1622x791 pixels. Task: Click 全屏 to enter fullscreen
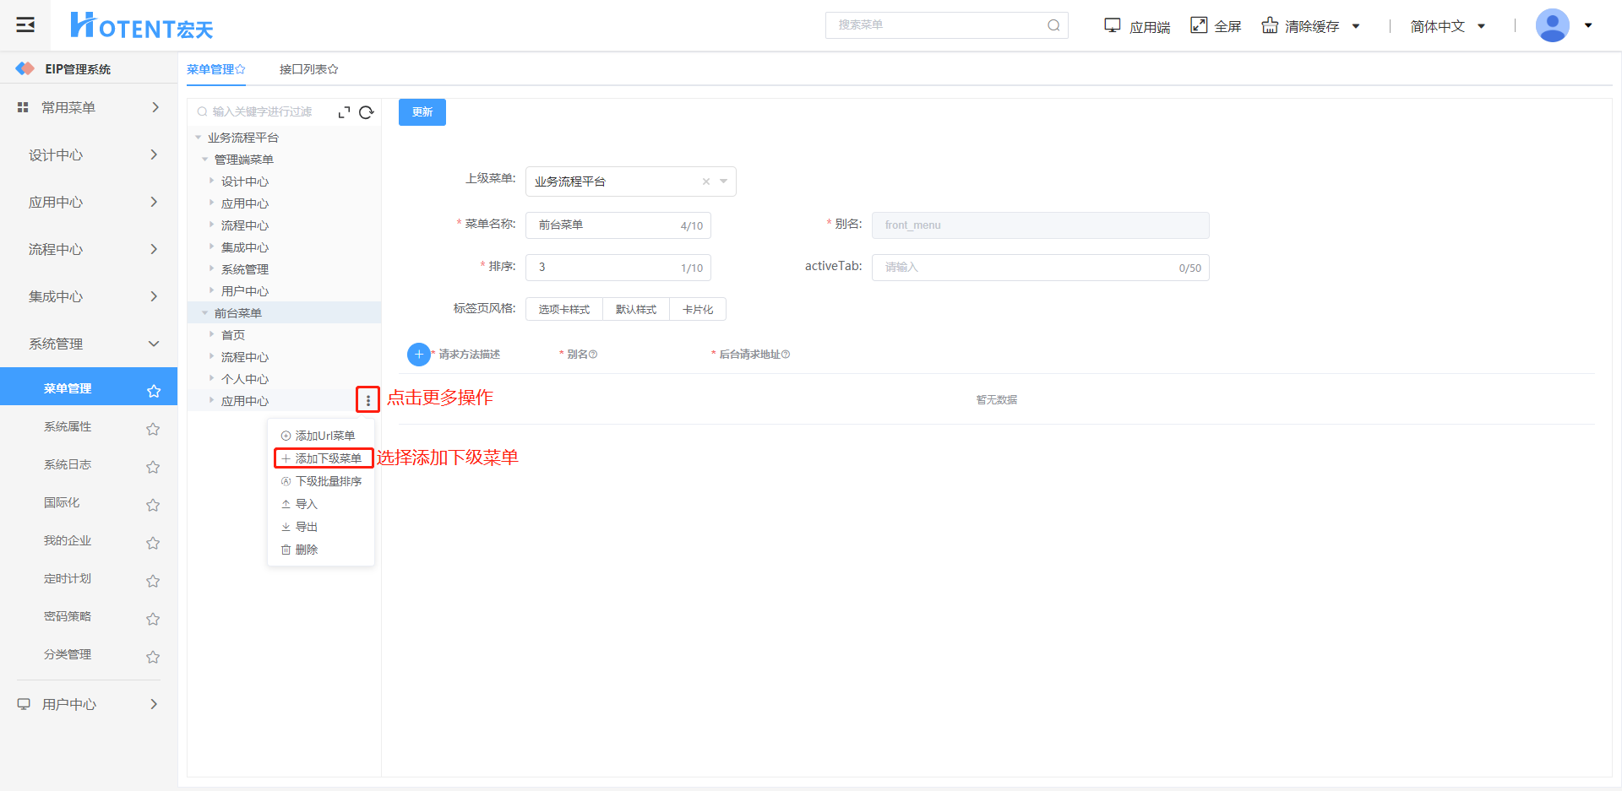tap(1216, 26)
